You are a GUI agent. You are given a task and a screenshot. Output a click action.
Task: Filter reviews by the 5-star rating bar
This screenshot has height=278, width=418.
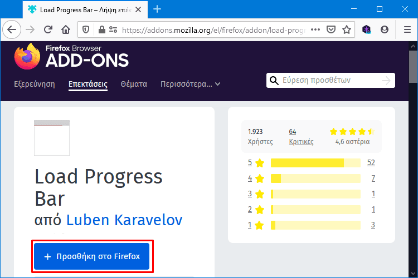[315, 163]
